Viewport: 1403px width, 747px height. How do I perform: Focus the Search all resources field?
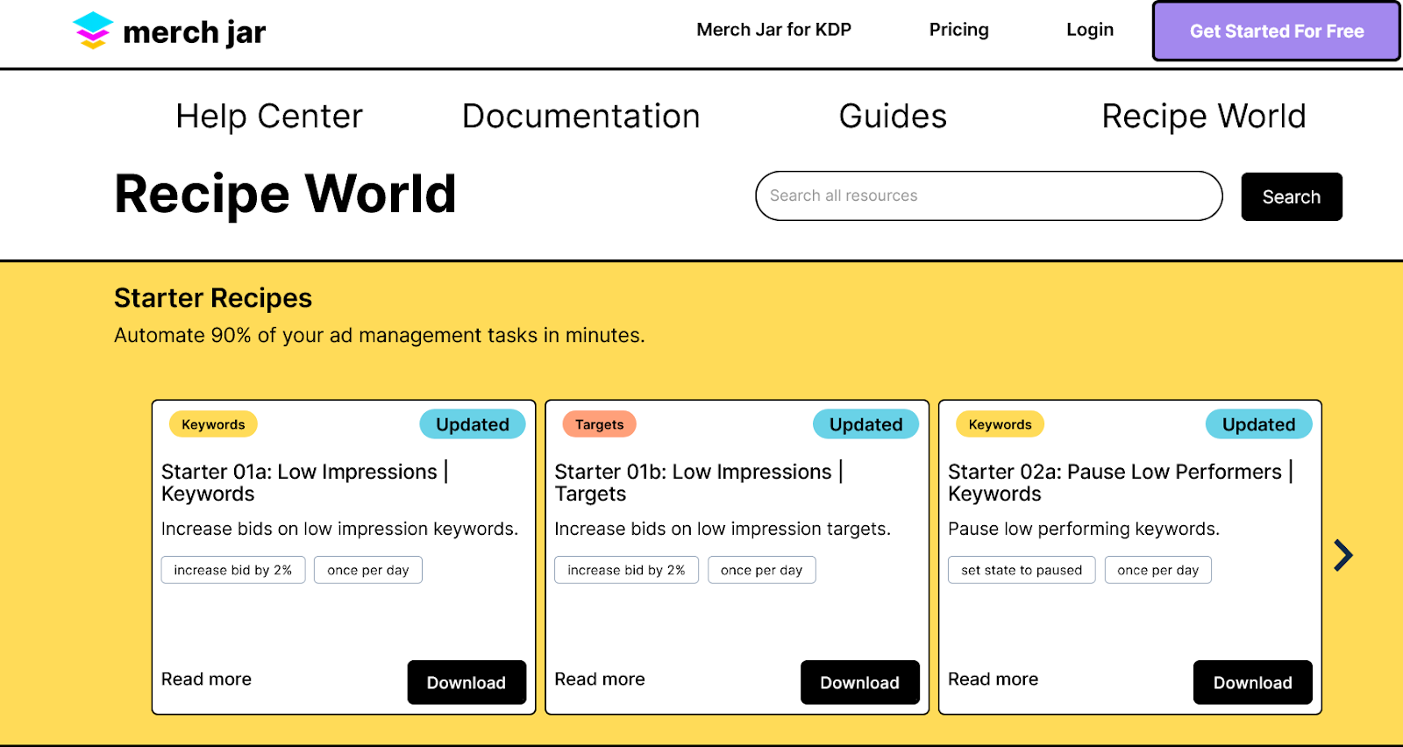(x=989, y=196)
